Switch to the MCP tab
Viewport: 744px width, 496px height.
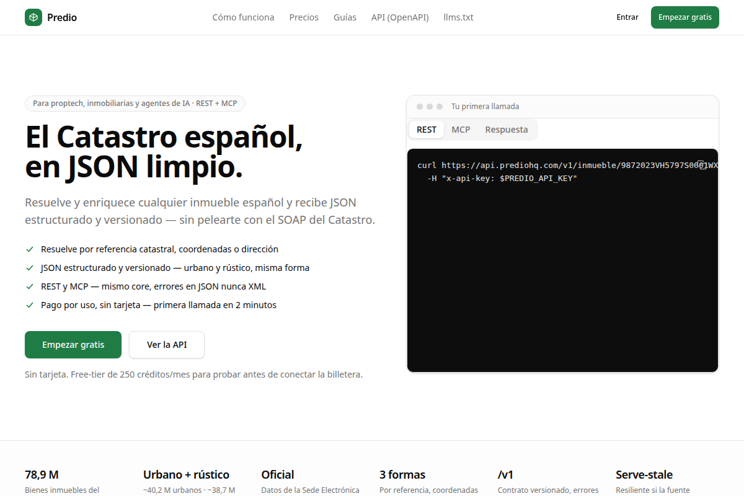coord(461,130)
